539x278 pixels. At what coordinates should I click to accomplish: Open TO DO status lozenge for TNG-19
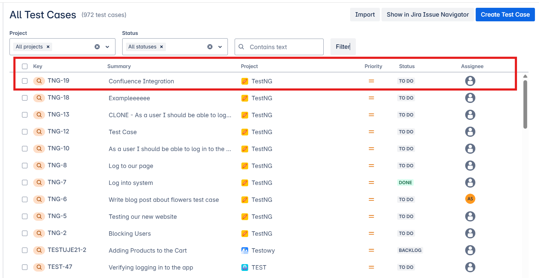(406, 81)
